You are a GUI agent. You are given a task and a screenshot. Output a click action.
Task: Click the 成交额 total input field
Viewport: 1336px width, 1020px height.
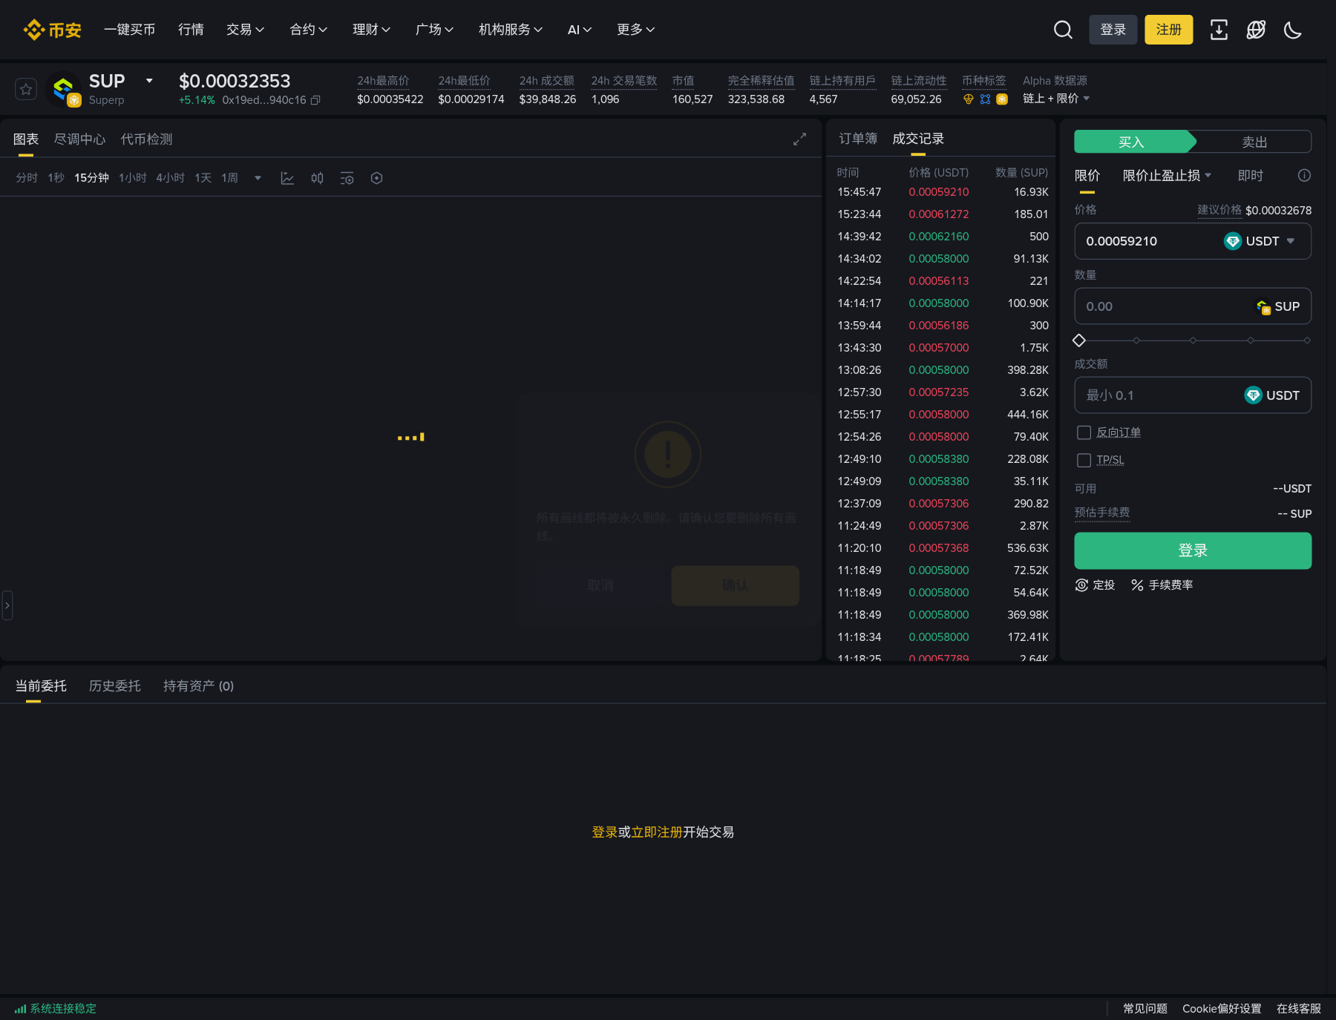1193,395
